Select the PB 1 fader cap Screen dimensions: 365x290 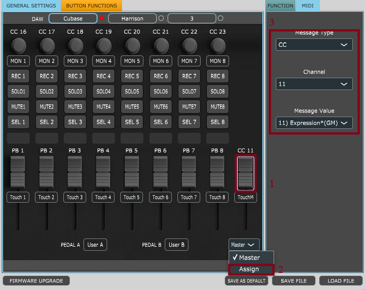pos(17,172)
